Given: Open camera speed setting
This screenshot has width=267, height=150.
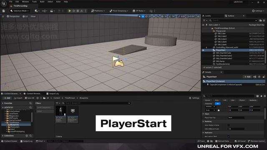Looking at the screenshot, I should point(191,17).
